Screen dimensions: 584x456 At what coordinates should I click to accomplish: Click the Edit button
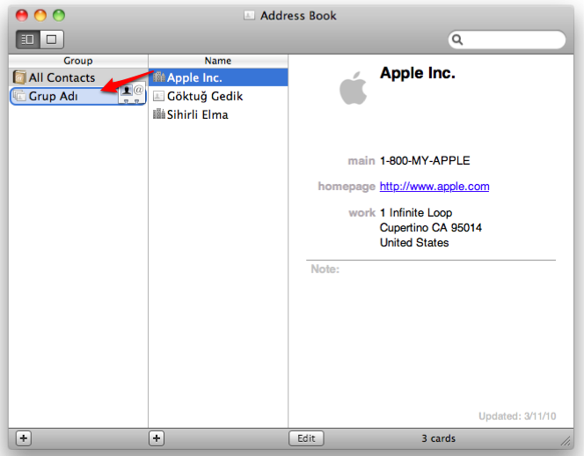click(306, 438)
